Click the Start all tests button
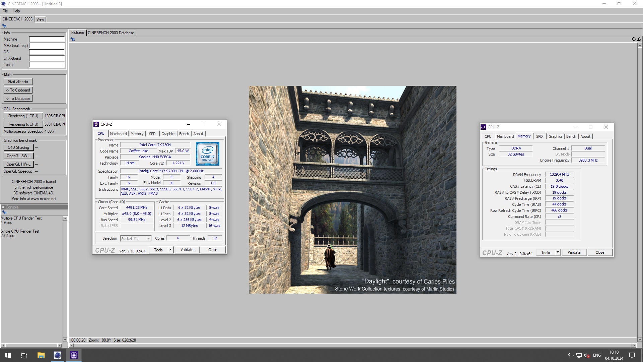The height and width of the screenshot is (362, 643). (x=18, y=82)
